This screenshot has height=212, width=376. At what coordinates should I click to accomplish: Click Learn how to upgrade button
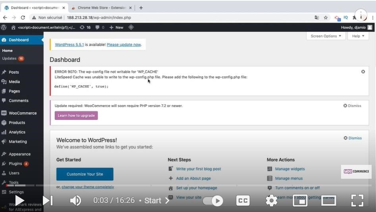click(76, 115)
